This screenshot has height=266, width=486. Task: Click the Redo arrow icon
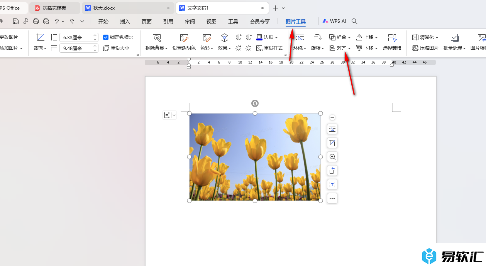click(x=72, y=21)
